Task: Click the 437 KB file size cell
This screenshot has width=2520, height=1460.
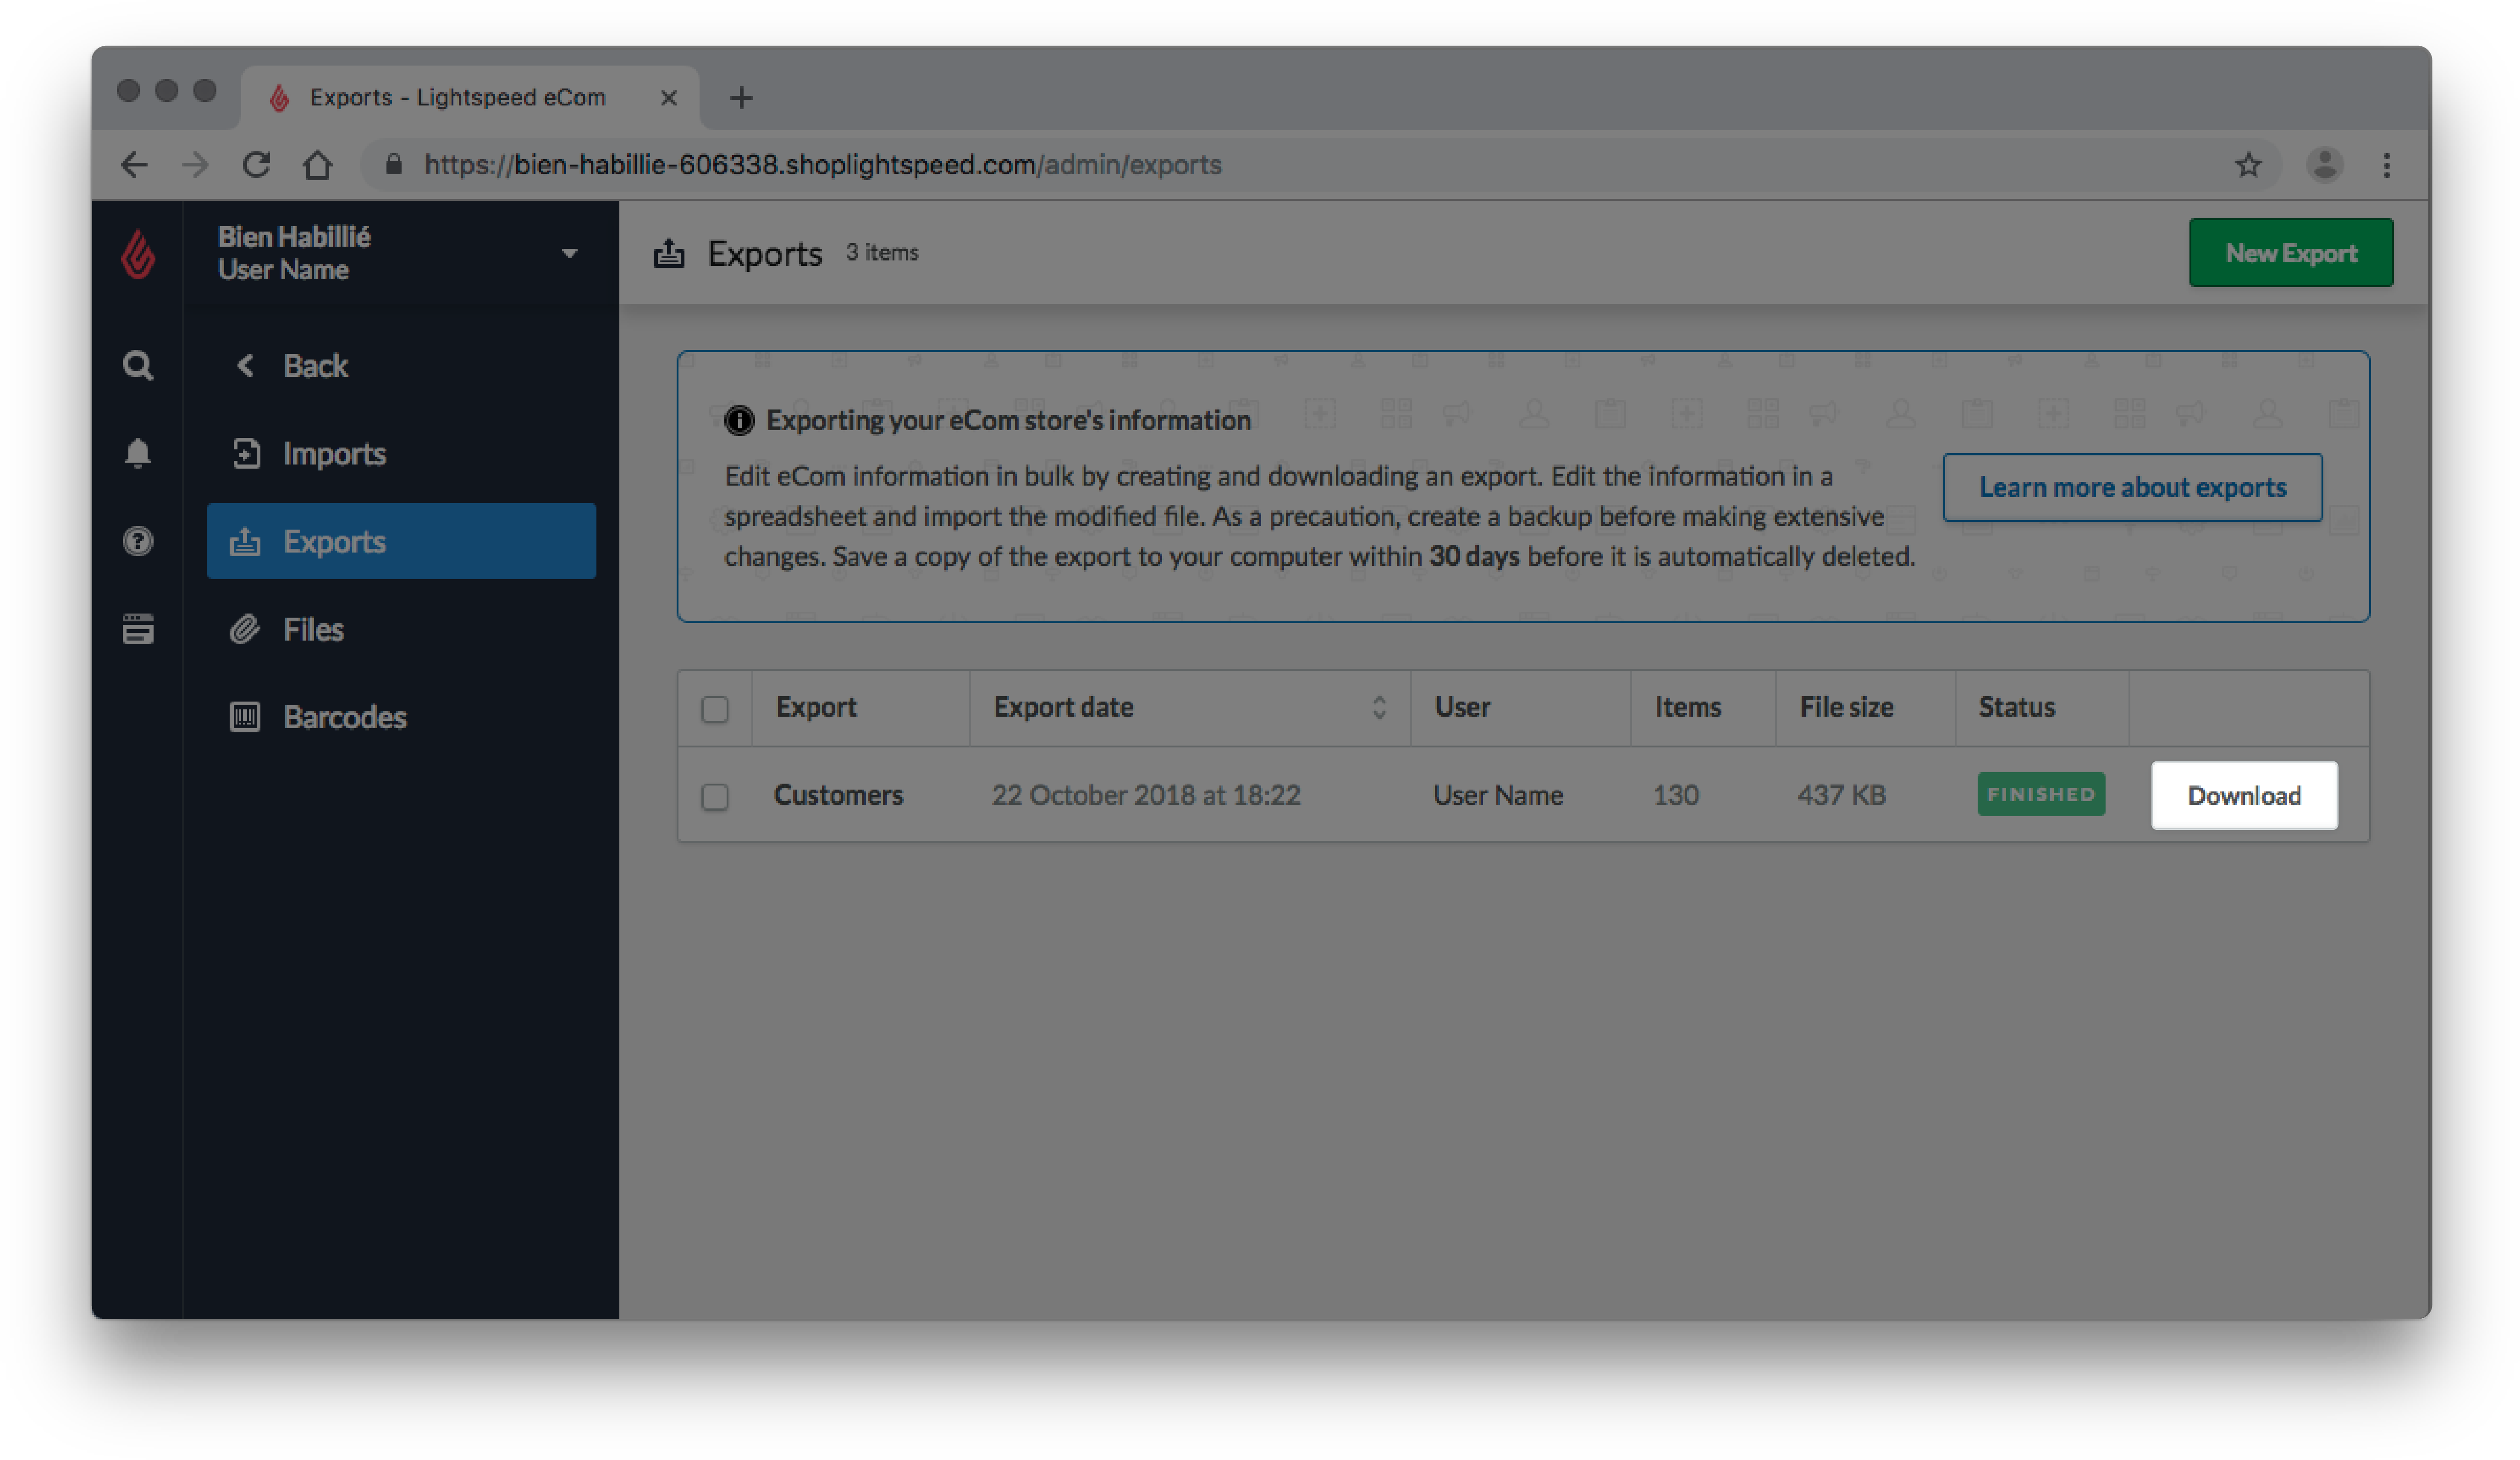Action: (1841, 795)
